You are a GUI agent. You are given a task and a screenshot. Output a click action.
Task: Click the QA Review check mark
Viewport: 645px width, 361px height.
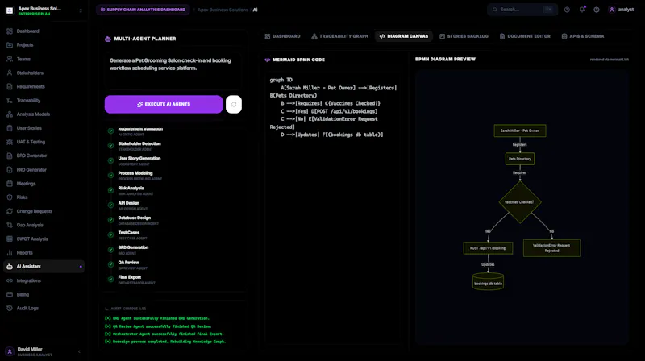pyautogui.click(x=110, y=264)
